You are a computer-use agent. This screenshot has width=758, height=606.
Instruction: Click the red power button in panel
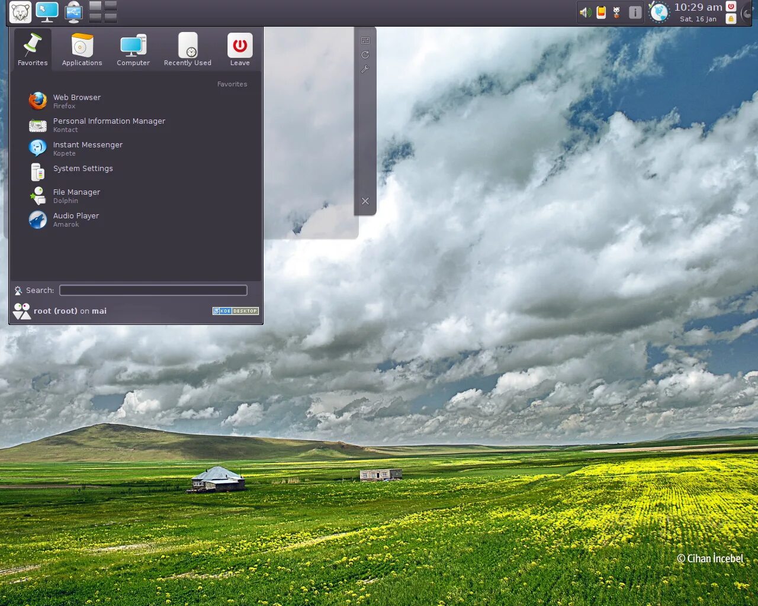coord(731,7)
